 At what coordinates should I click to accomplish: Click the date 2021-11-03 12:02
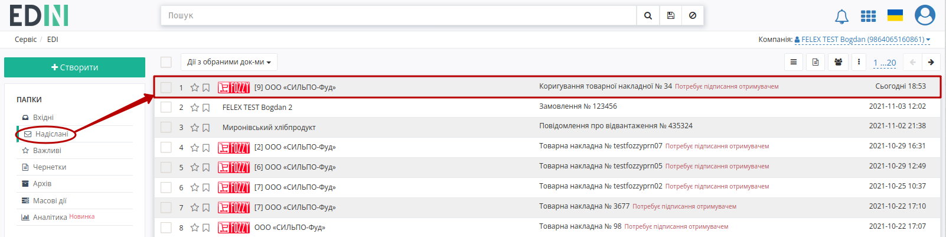tap(898, 106)
